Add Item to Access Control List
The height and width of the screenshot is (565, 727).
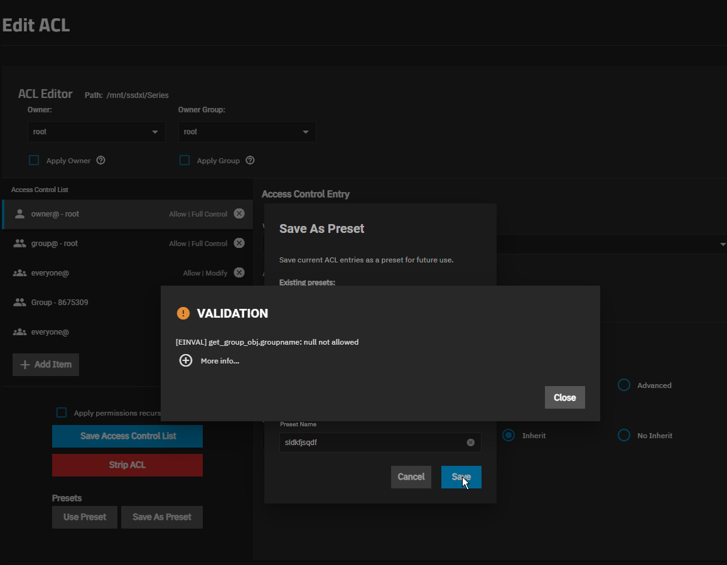coord(46,365)
